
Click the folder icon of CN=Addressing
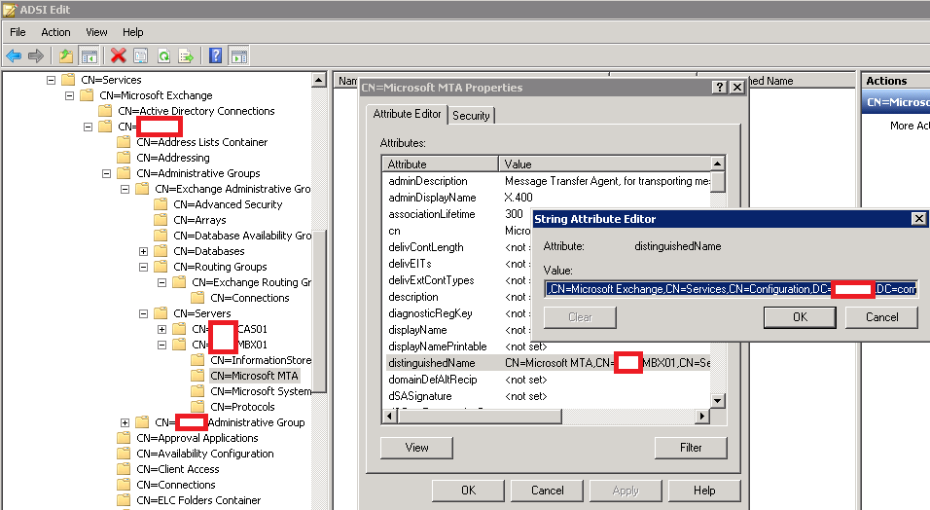[x=124, y=158]
